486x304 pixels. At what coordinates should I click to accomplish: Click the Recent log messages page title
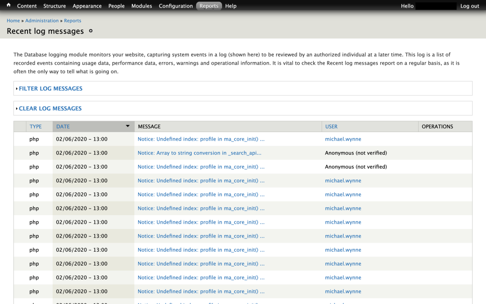[x=45, y=31]
